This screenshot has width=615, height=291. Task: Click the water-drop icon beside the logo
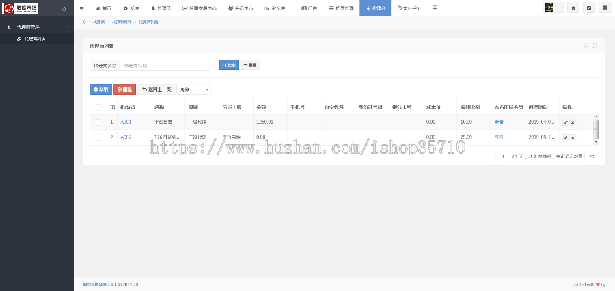64,8
